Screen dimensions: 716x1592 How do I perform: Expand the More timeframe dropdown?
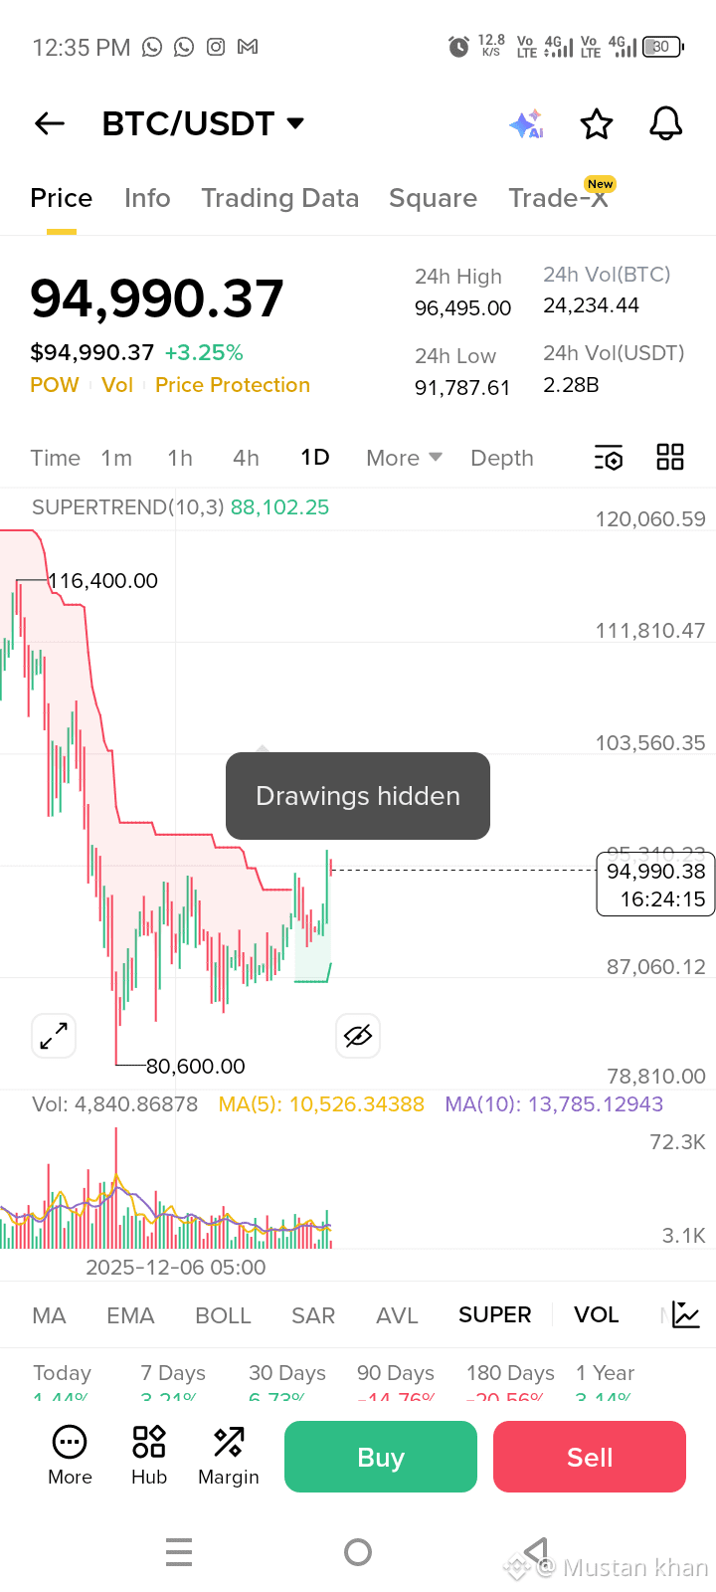click(404, 458)
